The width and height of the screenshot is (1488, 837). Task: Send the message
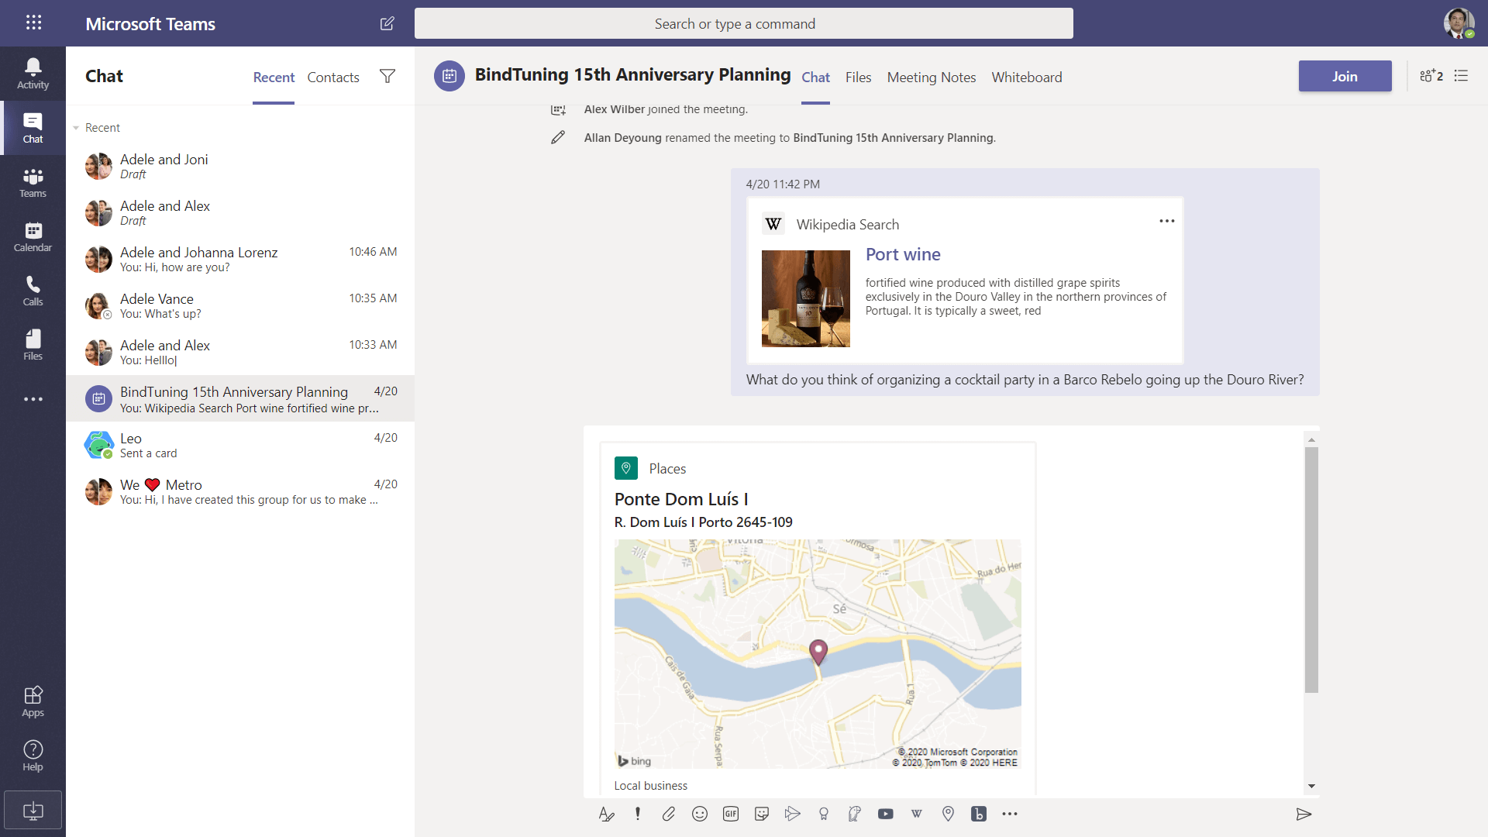1304,814
